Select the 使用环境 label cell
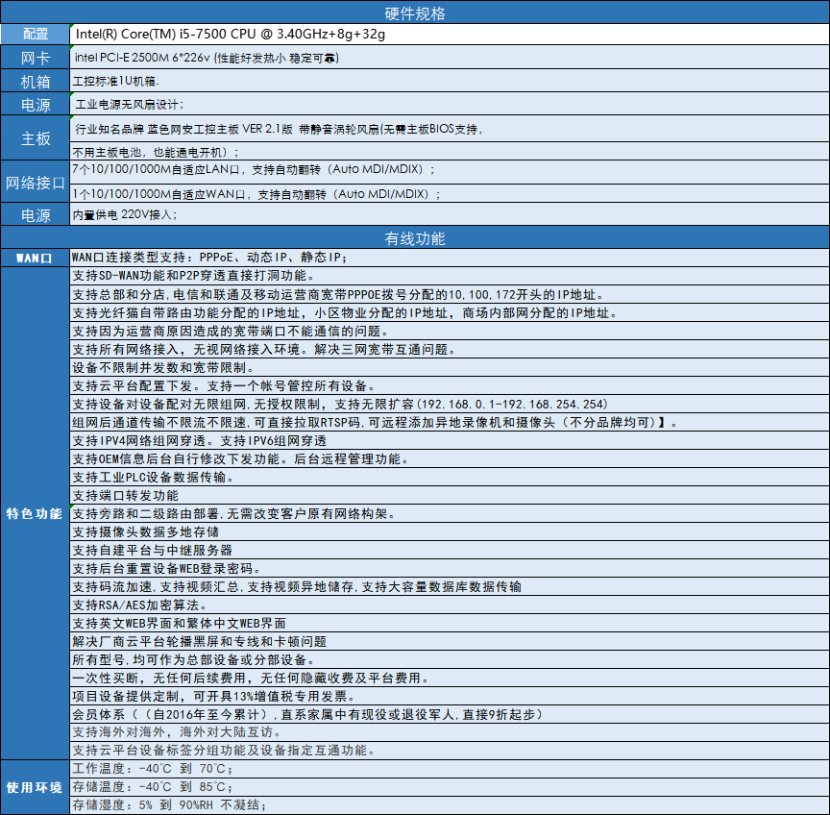830x815 pixels. 35,787
